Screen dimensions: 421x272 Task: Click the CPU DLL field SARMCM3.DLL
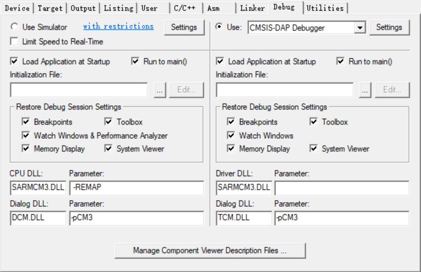38,188
